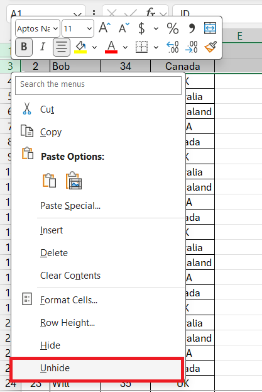Image resolution: width=262 pixels, height=392 pixels.
Task: Apply red font color
Action: pos(111,47)
